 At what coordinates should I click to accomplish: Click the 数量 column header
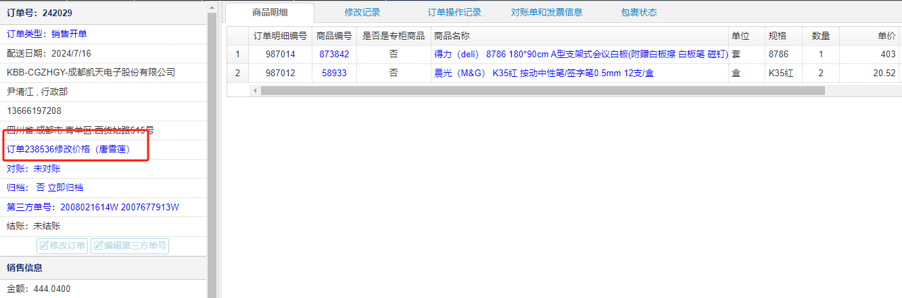pos(821,36)
